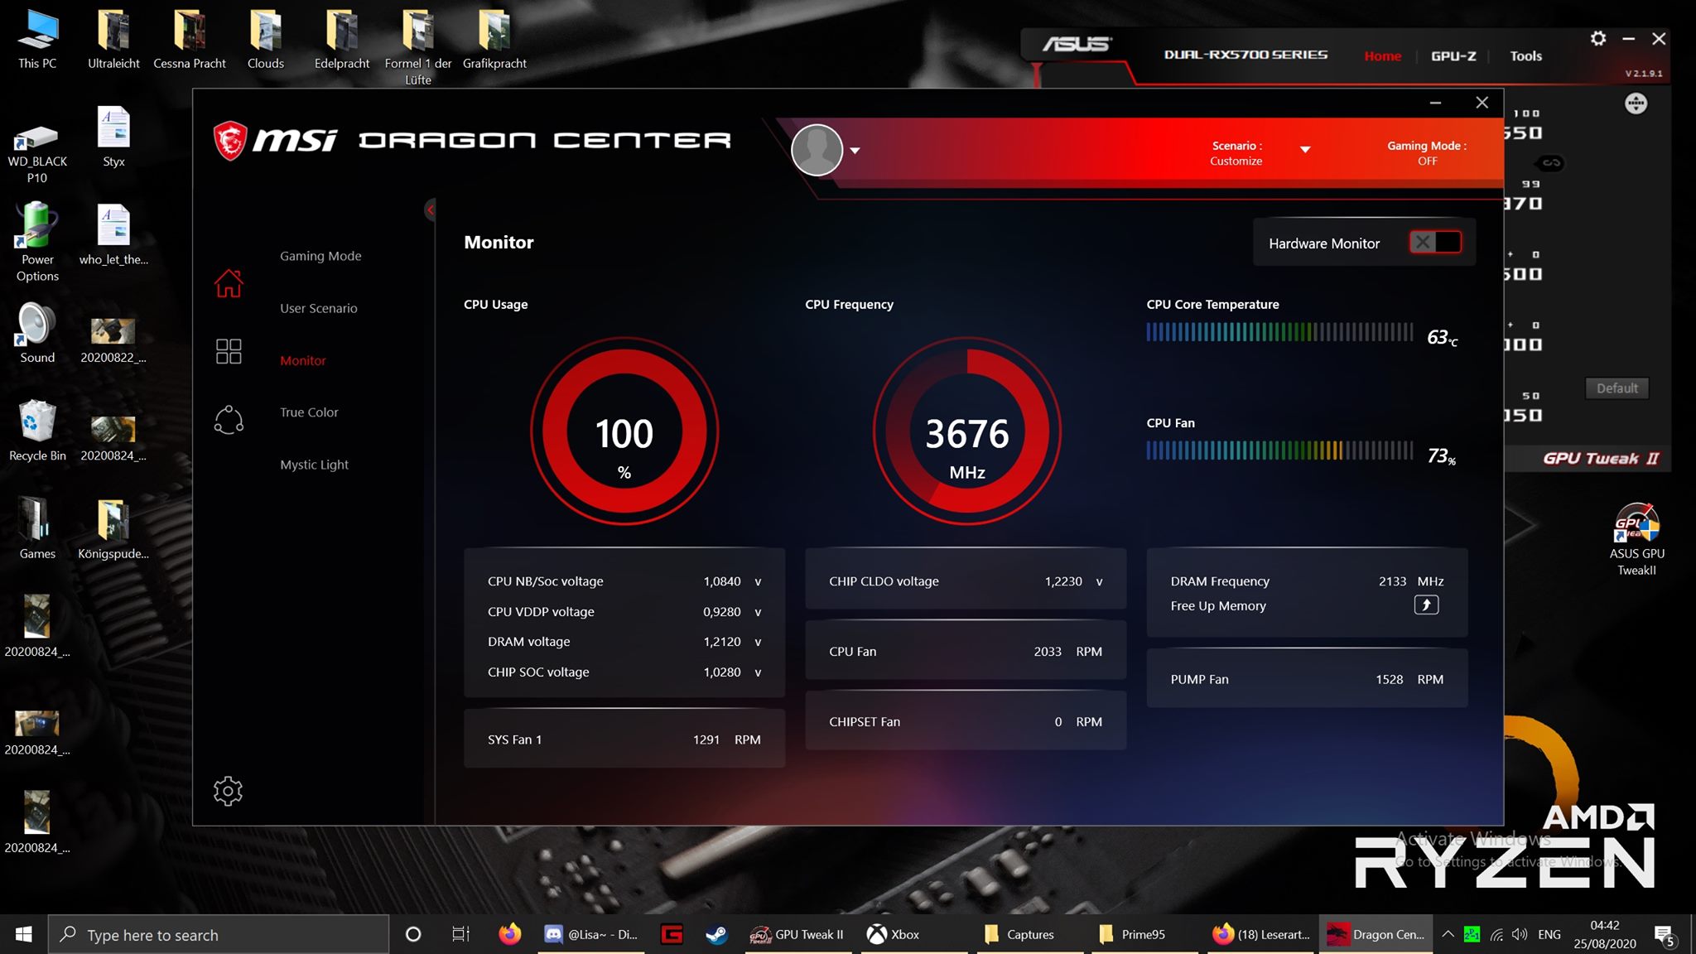Switch to the GPU-Z tab
1696x954 pixels.
pos(1453,56)
